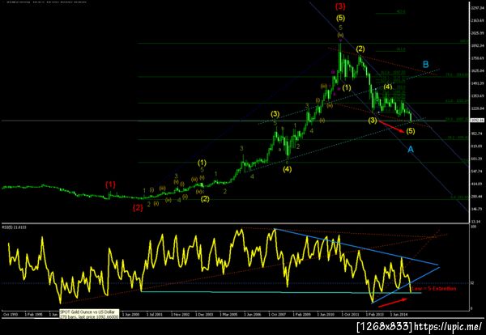Click the 2297.34 price axis label
The width and height of the screenshot is (486, 335).
[478, 8]
